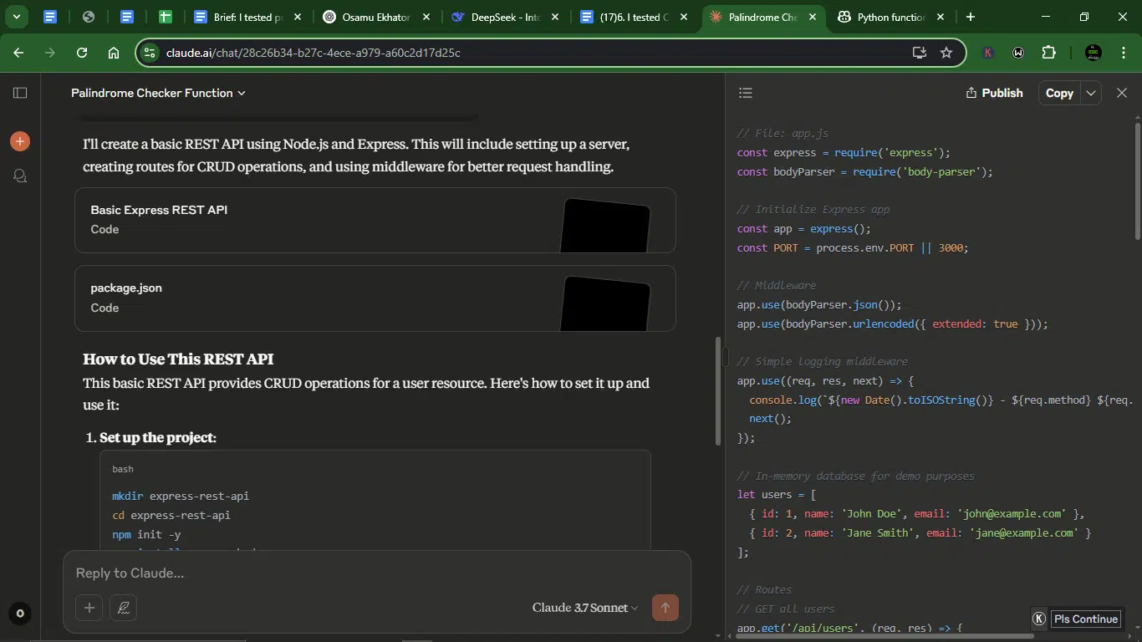Screen dimensions: 1142x642
Task: Reload the current page
Action: click(x=82, y=53)
